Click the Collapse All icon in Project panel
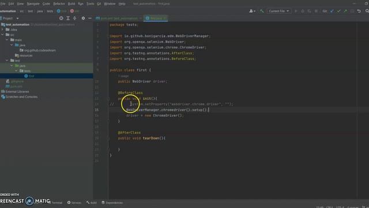Image resolution: width=369 pixels, height=208 pixels. [x=74, y=18]
